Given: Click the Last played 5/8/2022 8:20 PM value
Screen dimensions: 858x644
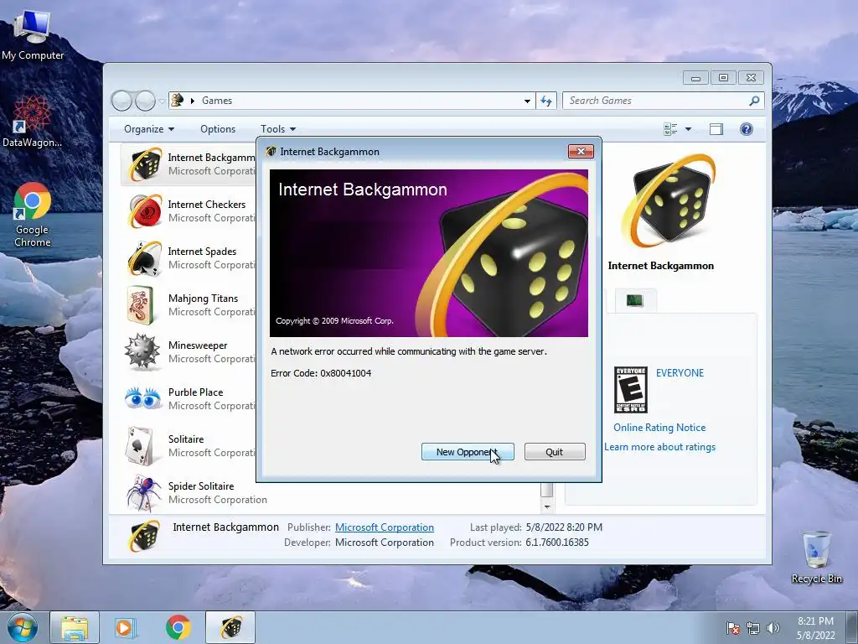Looking at the screenshot, I should pyautogui.click(x=564, y=527).
